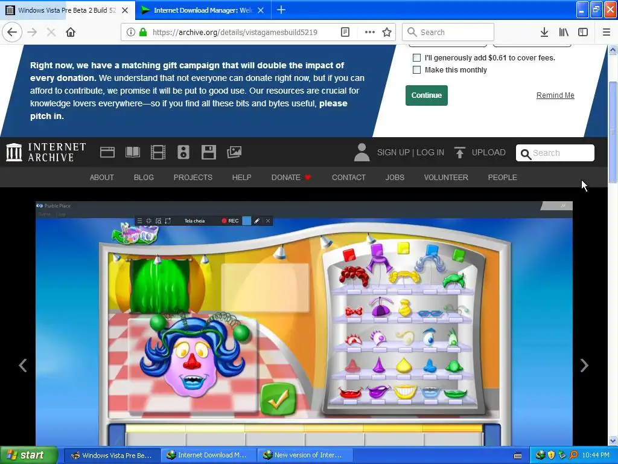Close the Windows Vista Pre Beta tab

(125, 10)
